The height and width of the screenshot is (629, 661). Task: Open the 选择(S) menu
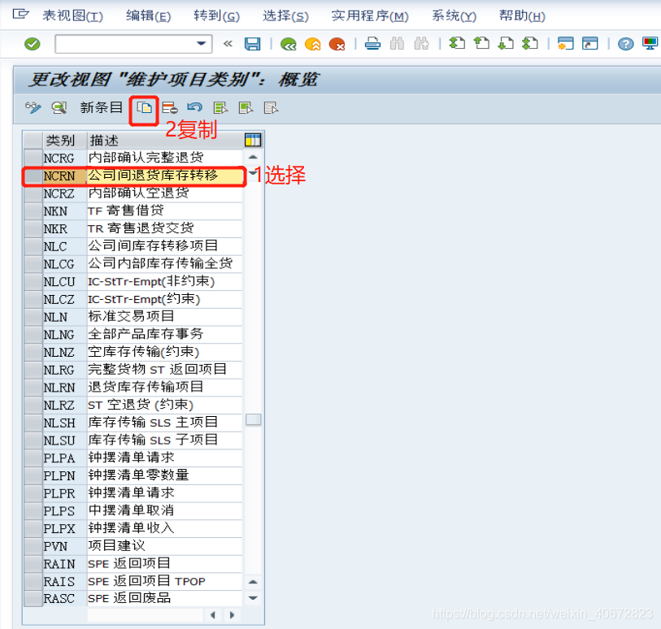[285, 16]
